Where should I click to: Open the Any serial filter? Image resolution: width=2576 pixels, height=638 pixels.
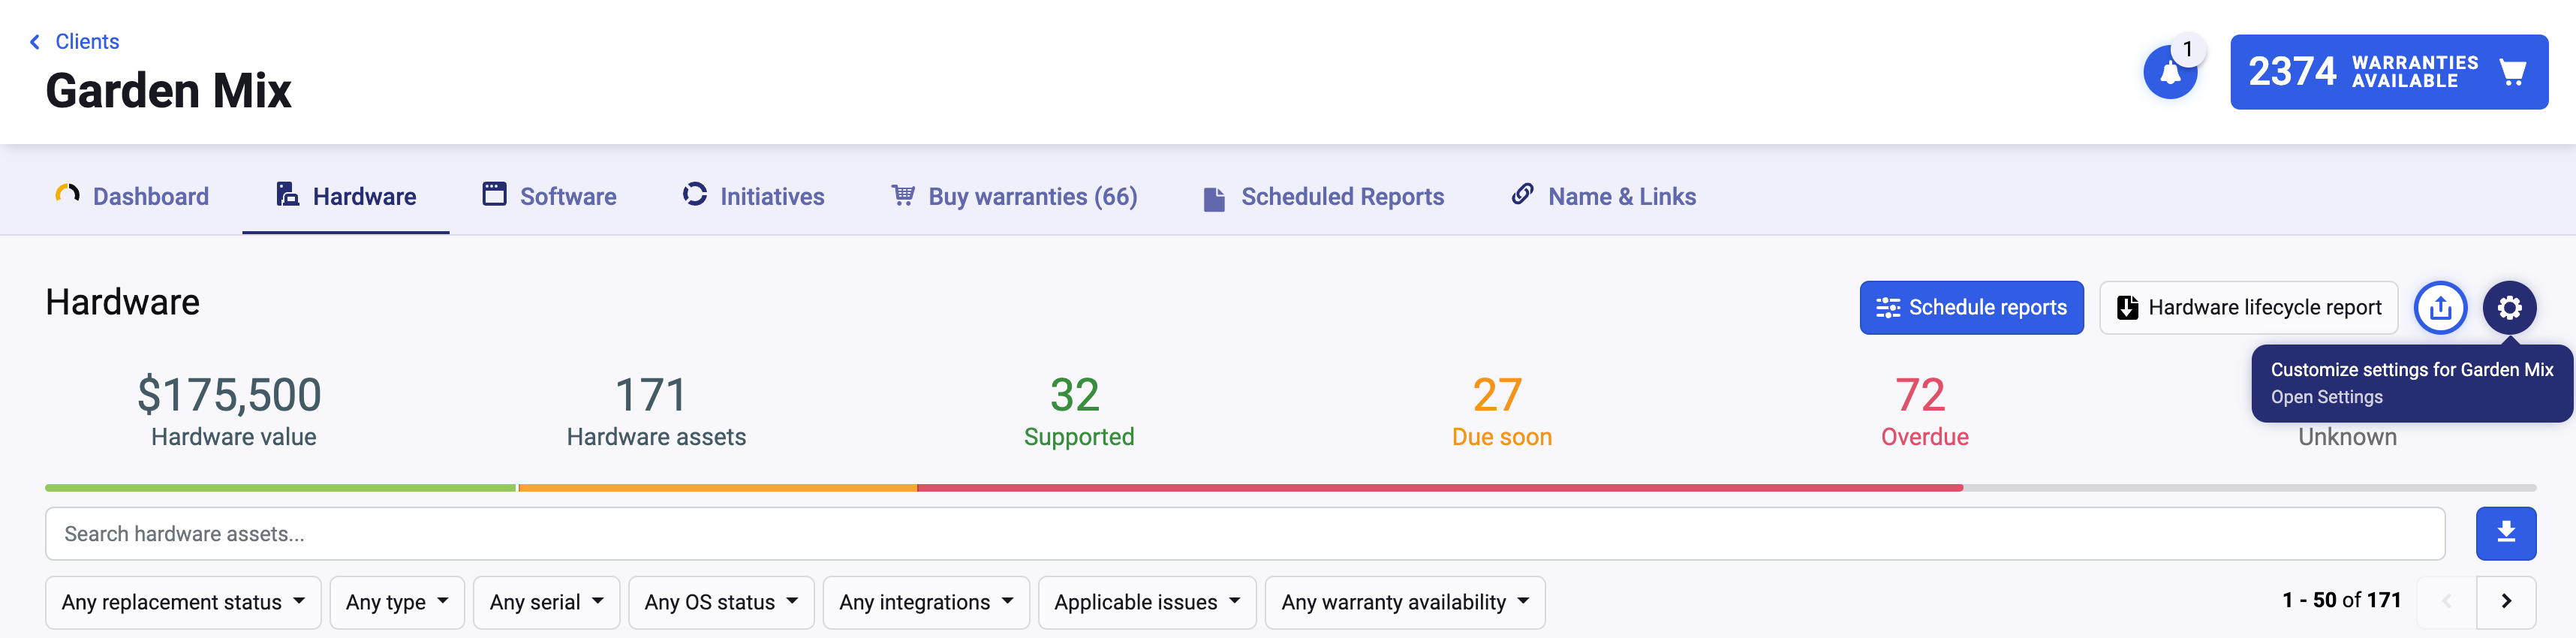pyautogui.click(x=546, y=602)
